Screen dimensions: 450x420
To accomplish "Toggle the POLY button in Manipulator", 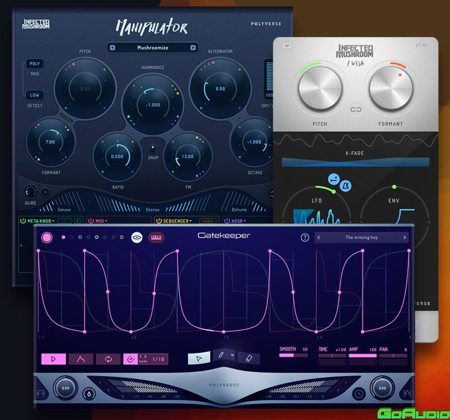I will coord(35,63).
